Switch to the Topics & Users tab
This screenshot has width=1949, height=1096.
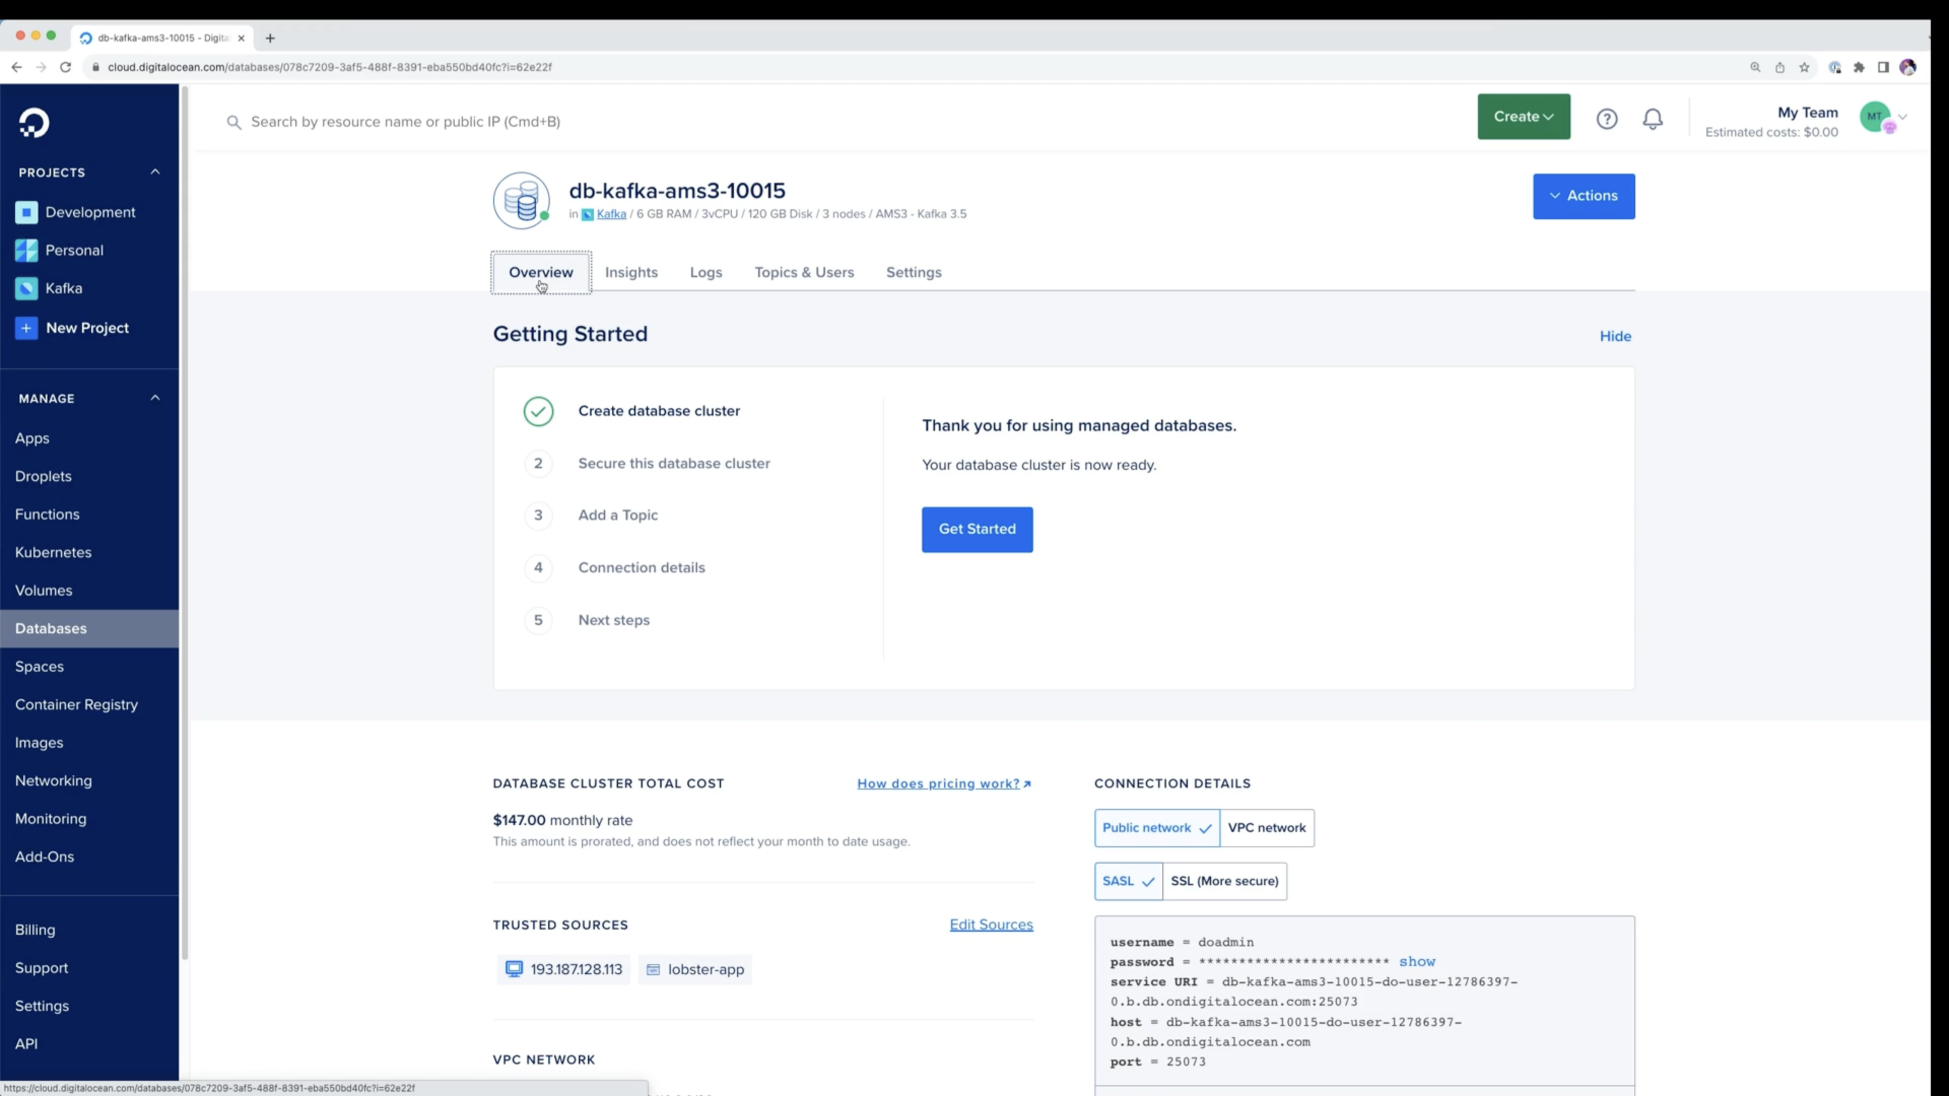804,272
